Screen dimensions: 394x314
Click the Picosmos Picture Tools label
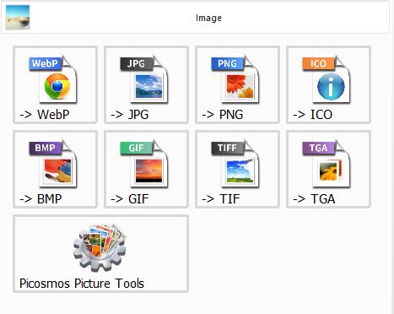point(82,284)
